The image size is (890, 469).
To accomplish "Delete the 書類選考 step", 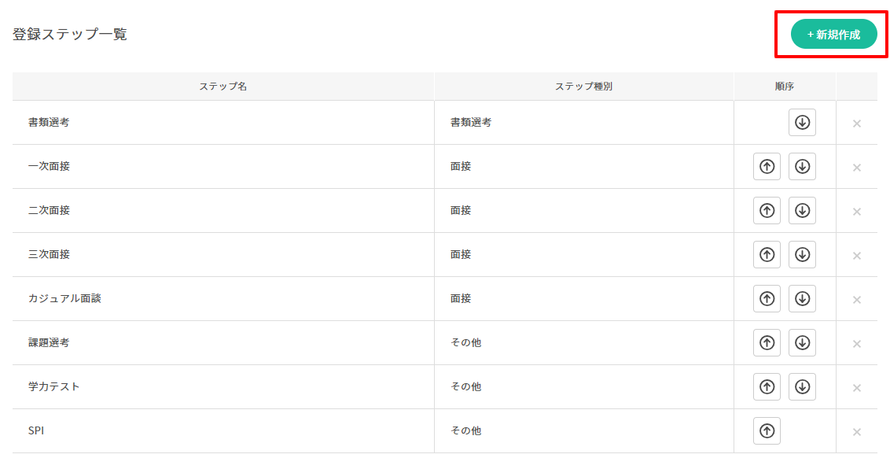I will coord(857,124).
